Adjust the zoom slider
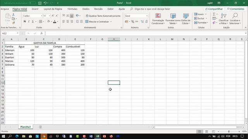Image resolution: width=248 pixels, height=139 pixels. point(229,131)
